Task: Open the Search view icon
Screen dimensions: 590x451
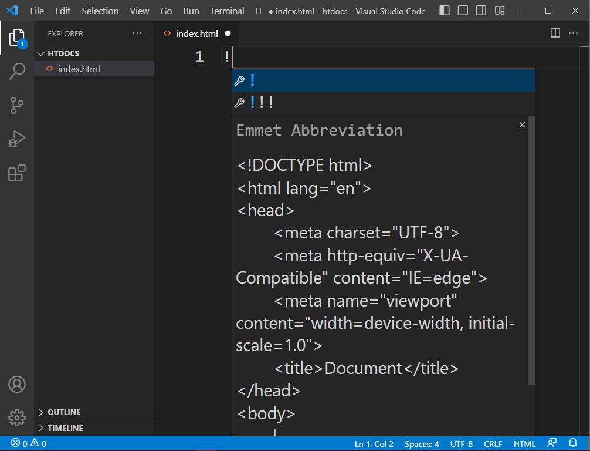Action: [17, 70]
